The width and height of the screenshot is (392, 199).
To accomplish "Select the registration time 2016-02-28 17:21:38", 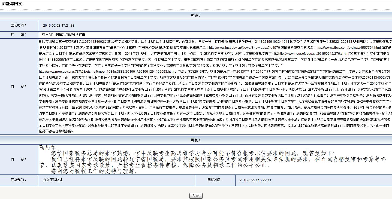I will pos(59,26).
